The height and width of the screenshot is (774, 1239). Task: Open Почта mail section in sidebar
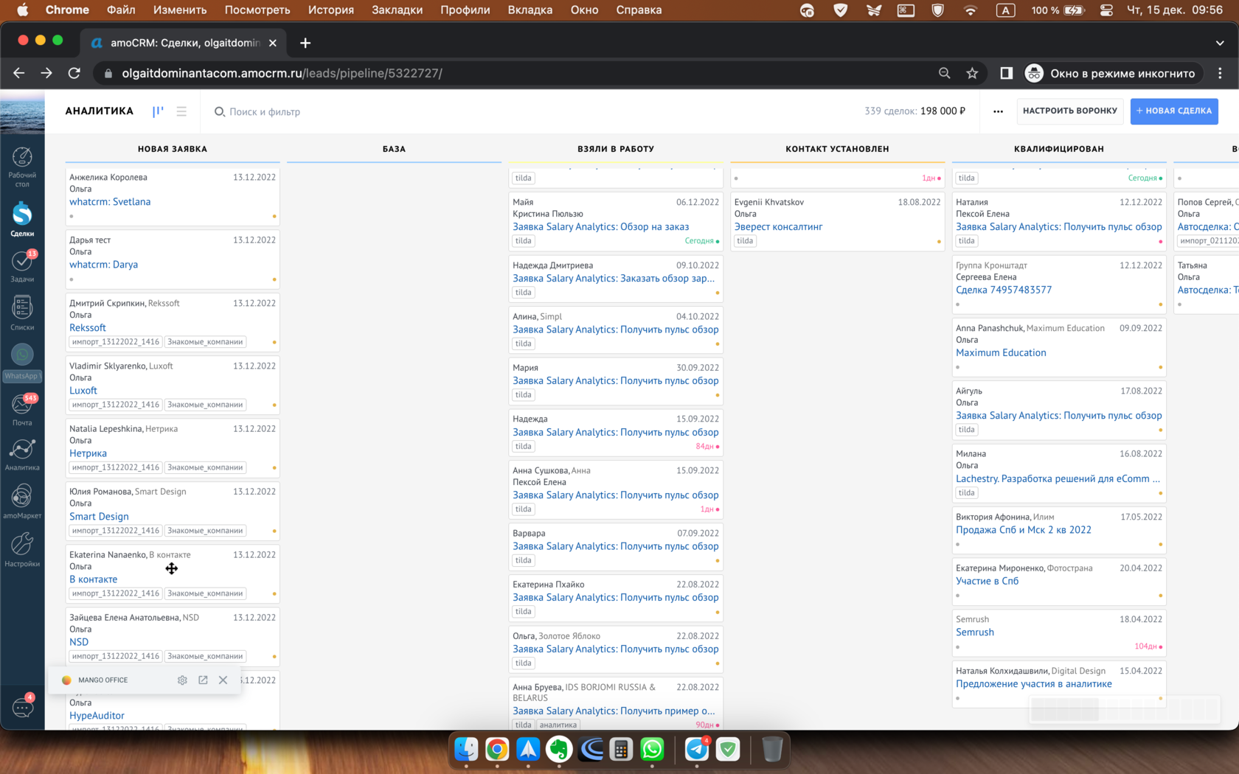22,409
